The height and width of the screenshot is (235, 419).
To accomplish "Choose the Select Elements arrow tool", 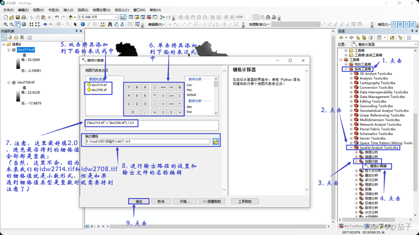I will (75, 24).
